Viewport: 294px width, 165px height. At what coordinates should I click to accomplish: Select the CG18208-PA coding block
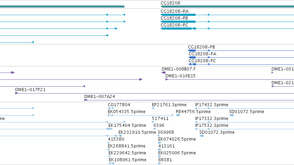[192, 57]
